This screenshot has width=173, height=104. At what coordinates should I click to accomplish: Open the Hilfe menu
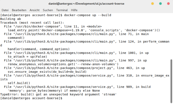[74, 10]
